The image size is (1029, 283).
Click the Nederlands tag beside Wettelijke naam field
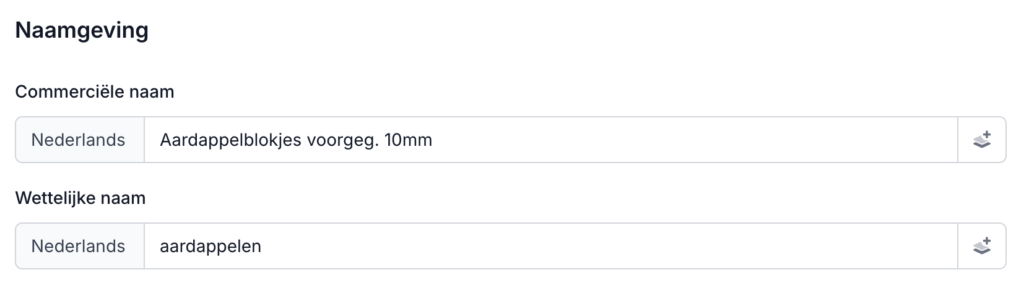pos(79,246)
